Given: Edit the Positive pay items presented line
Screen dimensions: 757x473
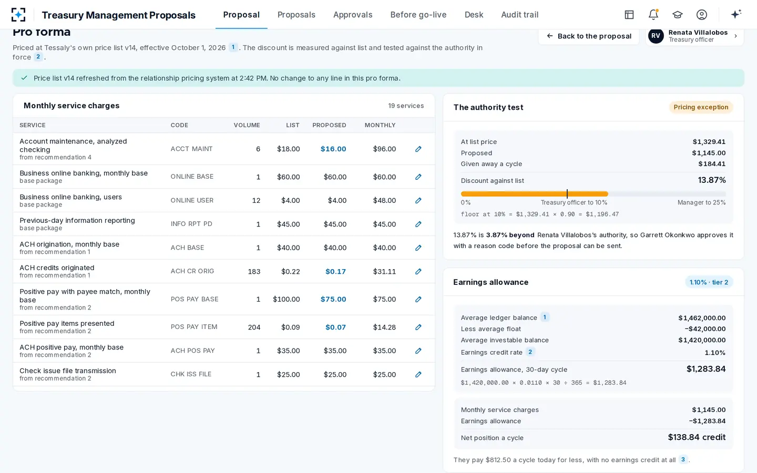Looking at the screenshot, I should pyautogui.click(x=418, y=327).
